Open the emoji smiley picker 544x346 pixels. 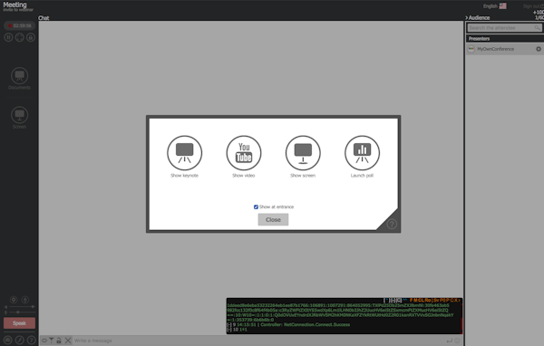coord(457,341)
